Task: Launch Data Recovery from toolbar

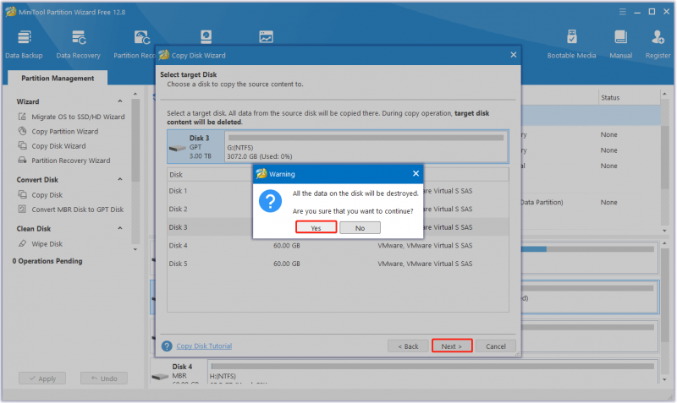Action: [78, 45]
